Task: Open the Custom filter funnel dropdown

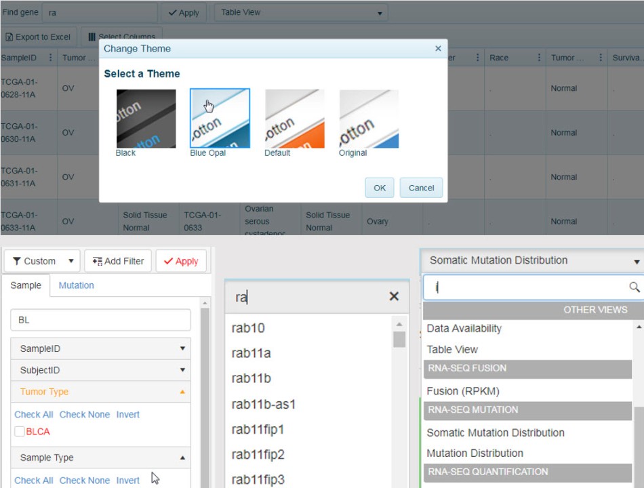Action: click(42, 261)
